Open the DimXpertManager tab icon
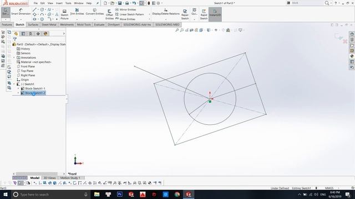Image resolution: width=355 pixels, height=199 pixels. click(x=38, y=34)
